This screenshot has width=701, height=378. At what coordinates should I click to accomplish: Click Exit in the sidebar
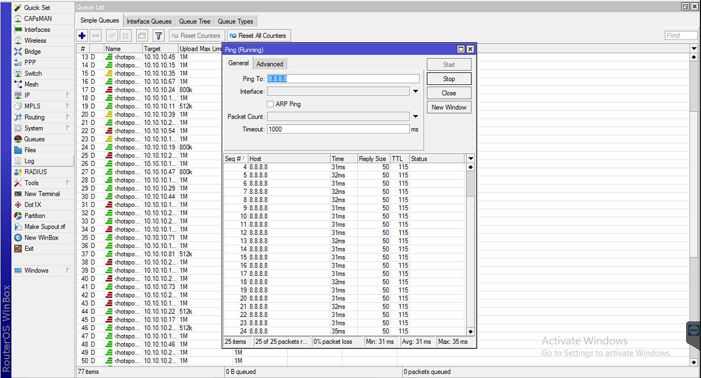coord(29,249)
